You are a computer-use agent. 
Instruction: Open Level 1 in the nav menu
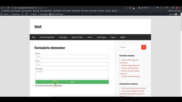(x=90, y=37)
